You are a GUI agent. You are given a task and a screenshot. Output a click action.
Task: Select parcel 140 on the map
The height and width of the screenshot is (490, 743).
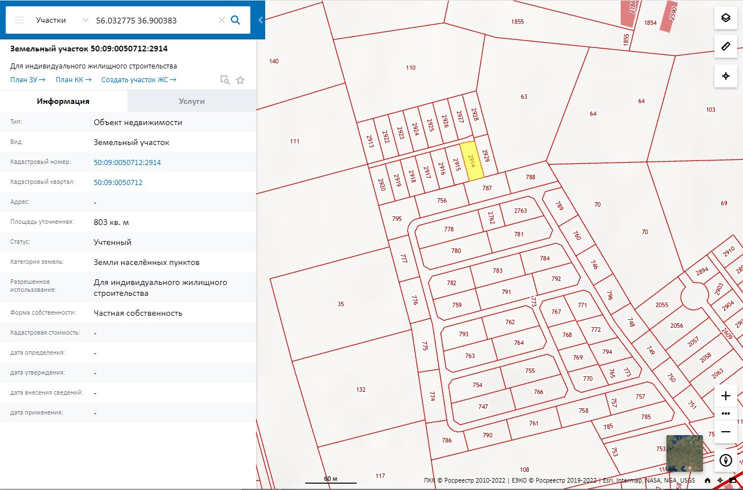tap(274, 61)
